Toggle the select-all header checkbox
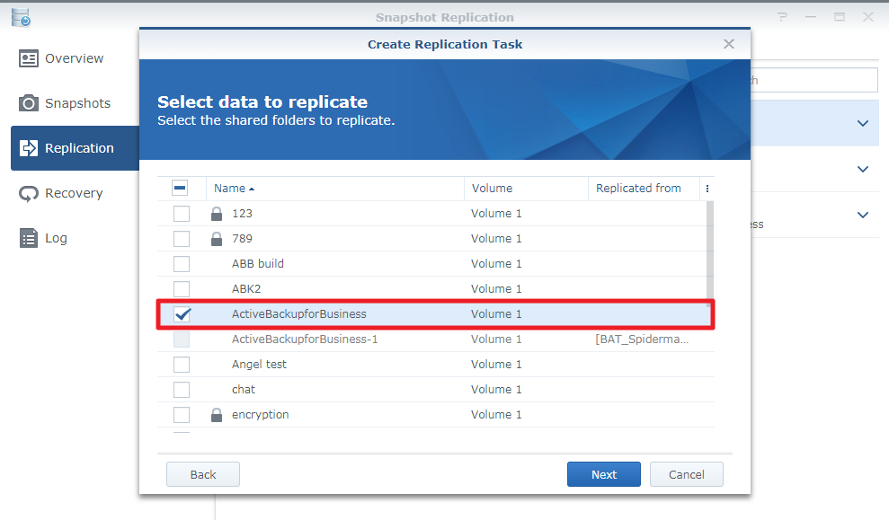The width and height of the screenshot is (889, 520). [x=180, y=189]
